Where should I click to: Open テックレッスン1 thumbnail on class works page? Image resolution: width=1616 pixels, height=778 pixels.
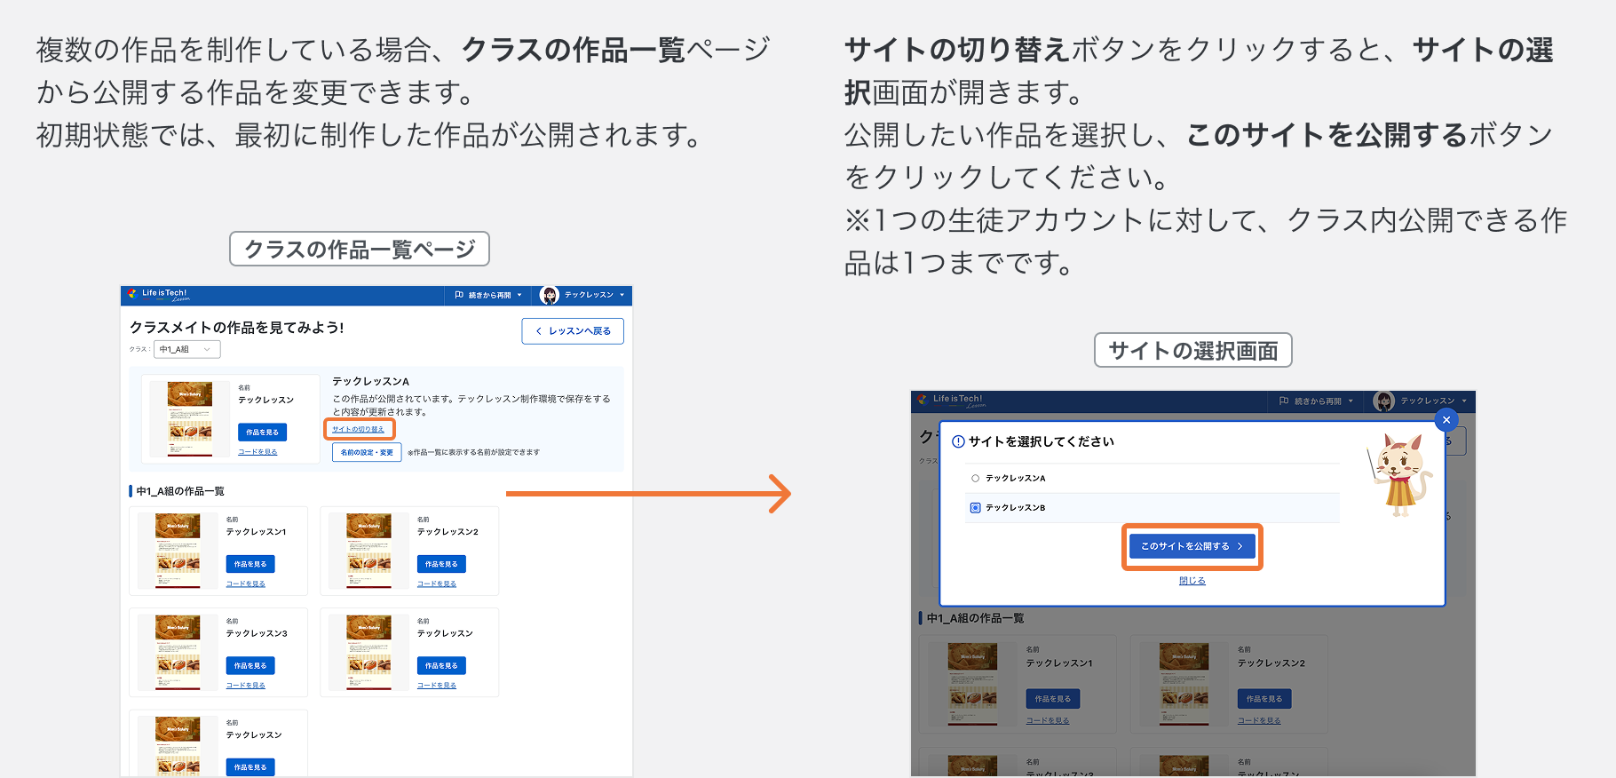pyautogui.click(x=178, y=551)
